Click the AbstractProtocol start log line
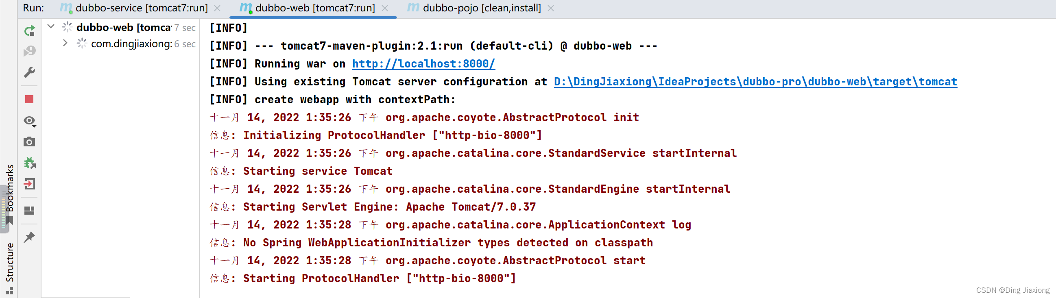This screenshot has width=1056, height=298. (x=428, y=261)
